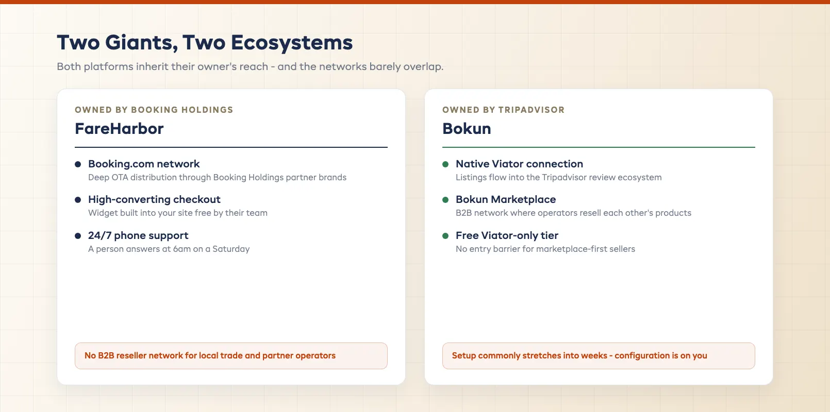Click the Bokun card title
This screenshot has width=830, height=412.
click(x=467, y=128)
